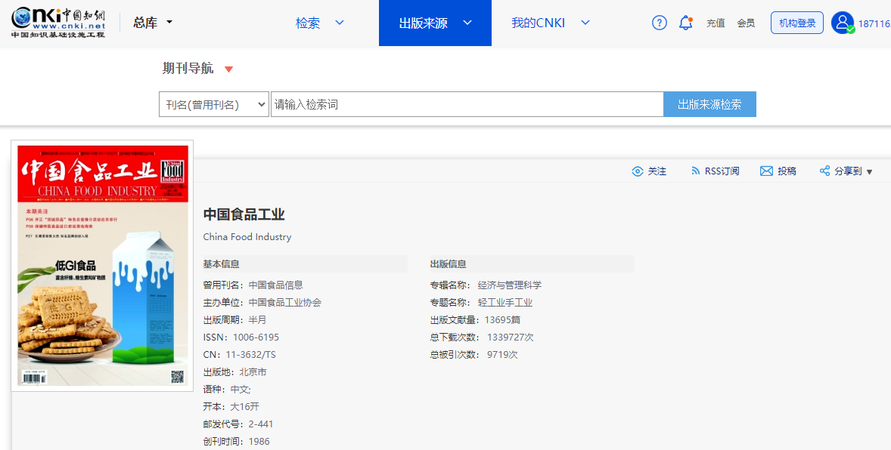This screenshot has width=891, height=450.
Task: Click the 关注 follow link
Action: (657, 171)
